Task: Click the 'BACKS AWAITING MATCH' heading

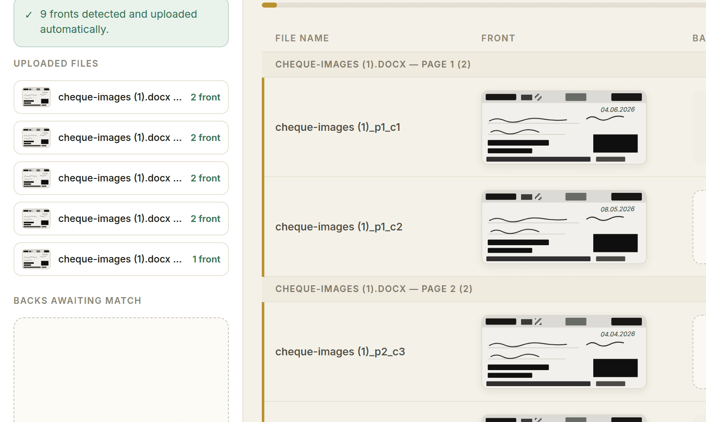Action: pyautogui.click(x=77, y=300)
